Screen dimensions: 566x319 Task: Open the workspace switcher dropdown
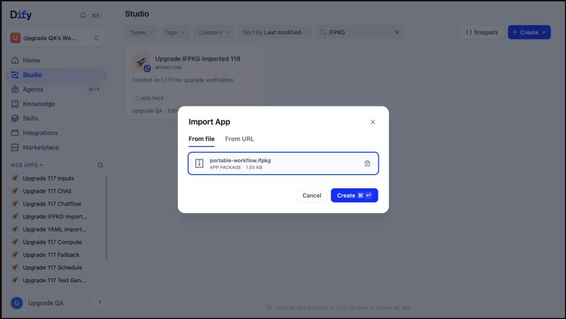tap(56, 38)
